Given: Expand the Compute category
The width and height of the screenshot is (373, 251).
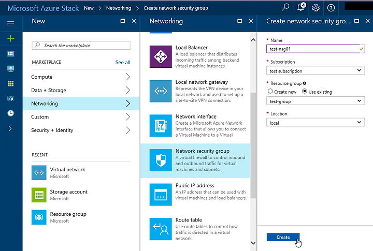Looking at the screenshot, I should click(x=81, y=77).
